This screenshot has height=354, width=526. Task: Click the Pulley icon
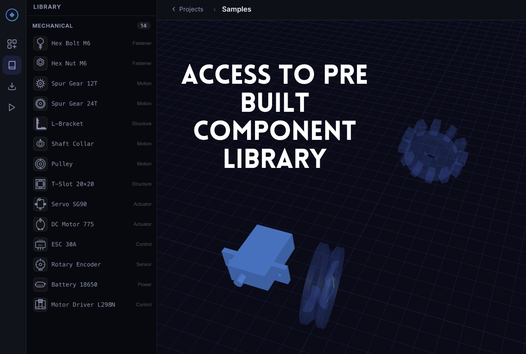click(x=41, y=164)
